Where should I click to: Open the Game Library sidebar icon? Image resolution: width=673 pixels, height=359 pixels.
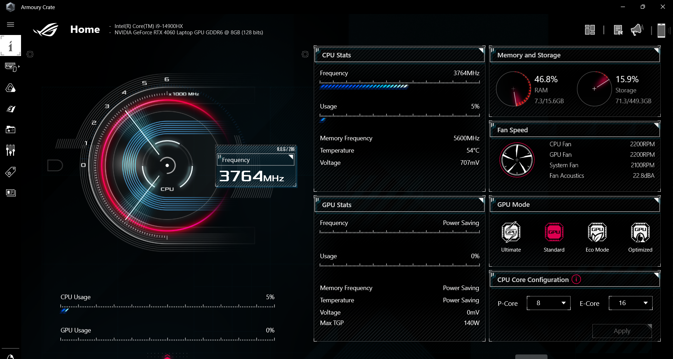click(x=11, y=129)
